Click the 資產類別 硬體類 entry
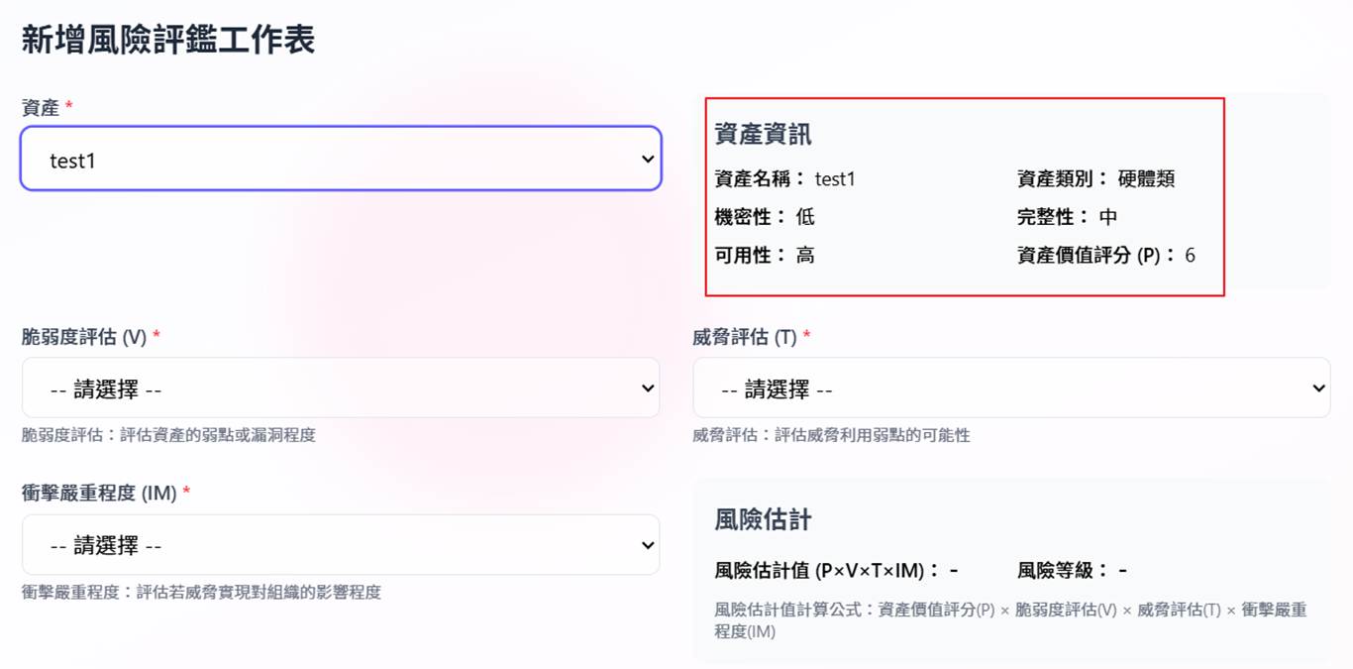This screenshot has width=1353, height=669. coord(1095,179)
